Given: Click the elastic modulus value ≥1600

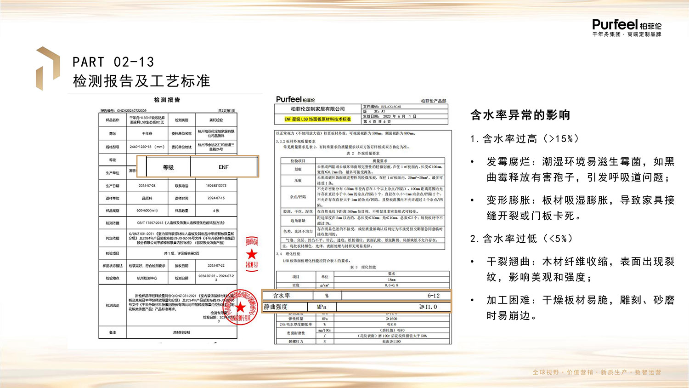Looking at the screenshot, I should pos(391,319).
